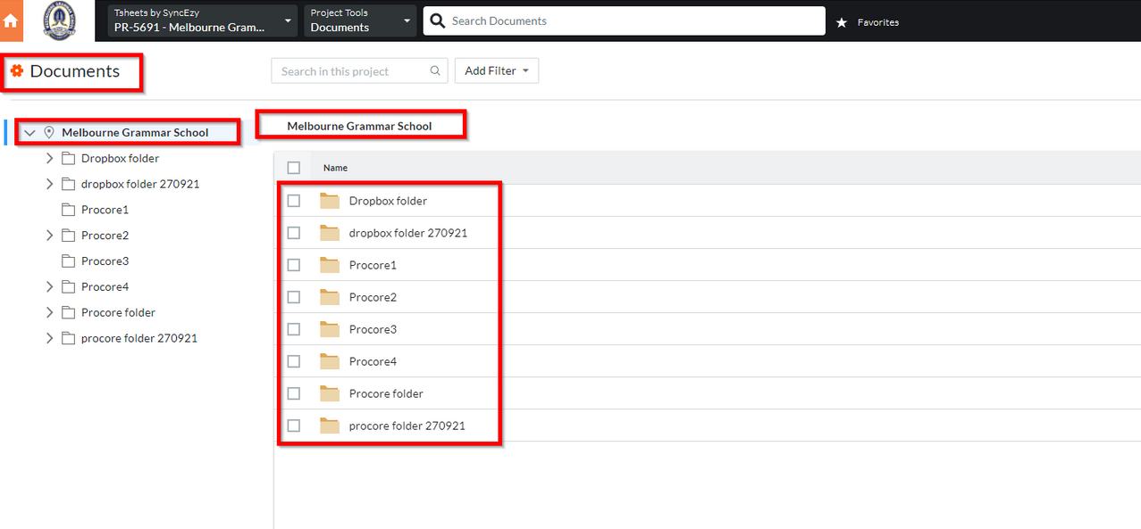Image resolution: width=1141 pixels, height=529 pixels.
Task: Click Melbourne Grammar School breadcrumb title
Action: pyautogui.click(x=359, y=127)
